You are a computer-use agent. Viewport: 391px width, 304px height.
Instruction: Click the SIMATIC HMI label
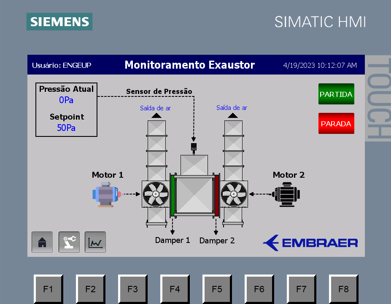320,22
